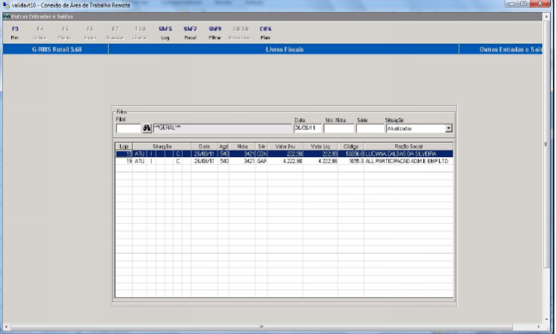Screen dimensions: 556x334
Task: Click the CtF10 Erros Fisc toolbar button
Action: [x=240, y=33]
